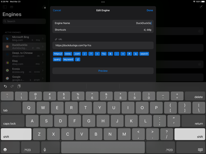Insert the https:// URL token
The height and width of the screenshot is (154, 206).
pos(58,54)
